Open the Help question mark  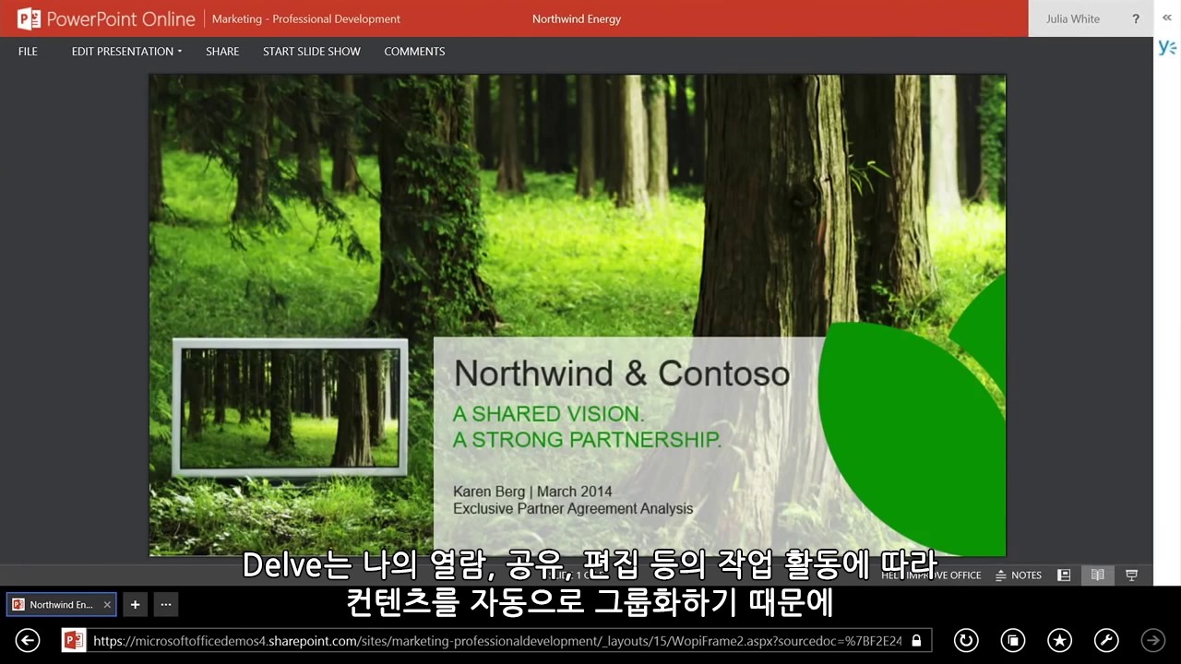1136,18
